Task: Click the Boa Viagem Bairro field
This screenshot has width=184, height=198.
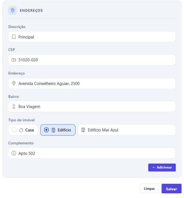Action: [x=92, y=106]
